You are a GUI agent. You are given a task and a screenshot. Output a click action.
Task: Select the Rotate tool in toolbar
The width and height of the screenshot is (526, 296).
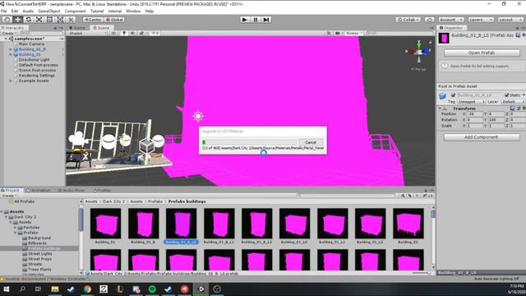tap(29, 20)
